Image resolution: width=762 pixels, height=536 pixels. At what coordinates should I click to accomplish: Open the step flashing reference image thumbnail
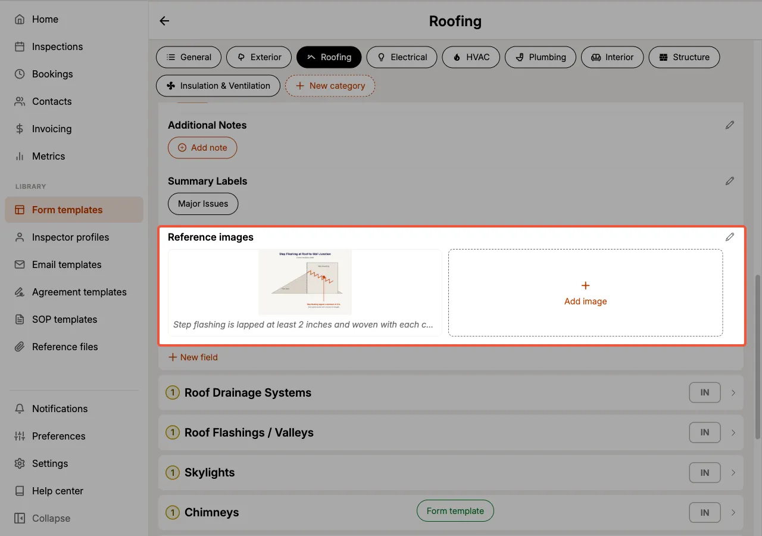[305, 282]
